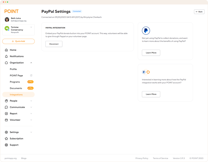Click the Settings gear icon

point(6,132)
